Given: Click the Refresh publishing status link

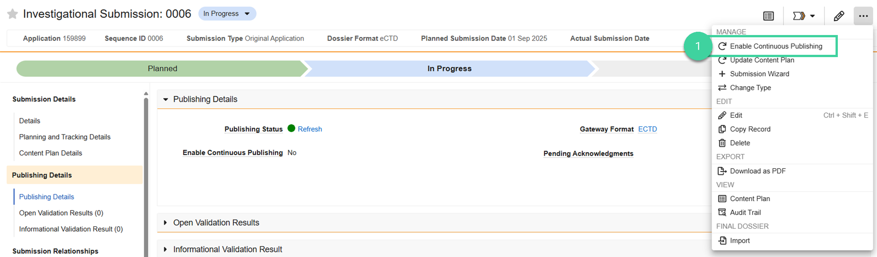Looking at the screenshot, I should coord(310,129).
